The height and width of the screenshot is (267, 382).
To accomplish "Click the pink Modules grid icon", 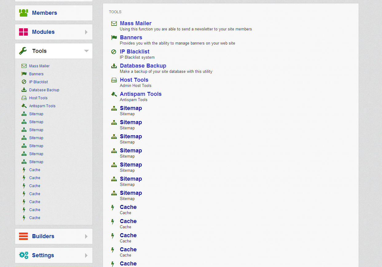I will coord(23,32).
